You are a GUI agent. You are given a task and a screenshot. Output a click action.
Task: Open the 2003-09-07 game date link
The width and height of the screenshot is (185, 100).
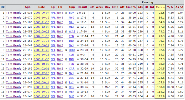[42, 13]
